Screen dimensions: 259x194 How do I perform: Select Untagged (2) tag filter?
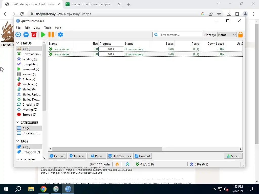point(29,152)
